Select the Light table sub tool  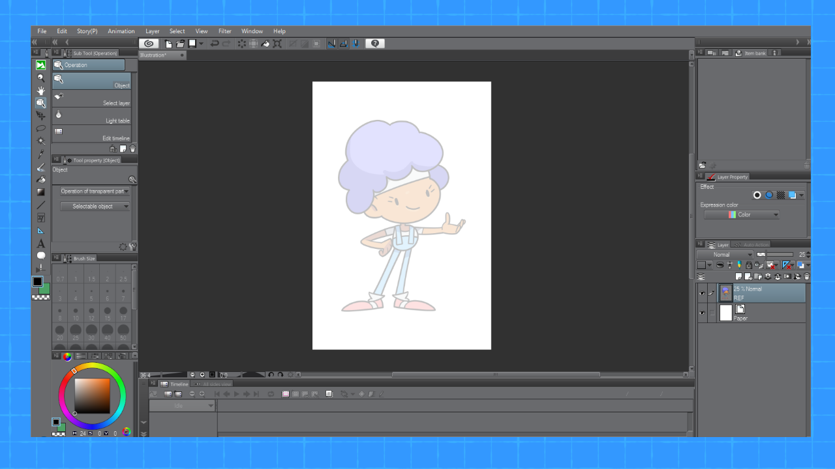91,116
